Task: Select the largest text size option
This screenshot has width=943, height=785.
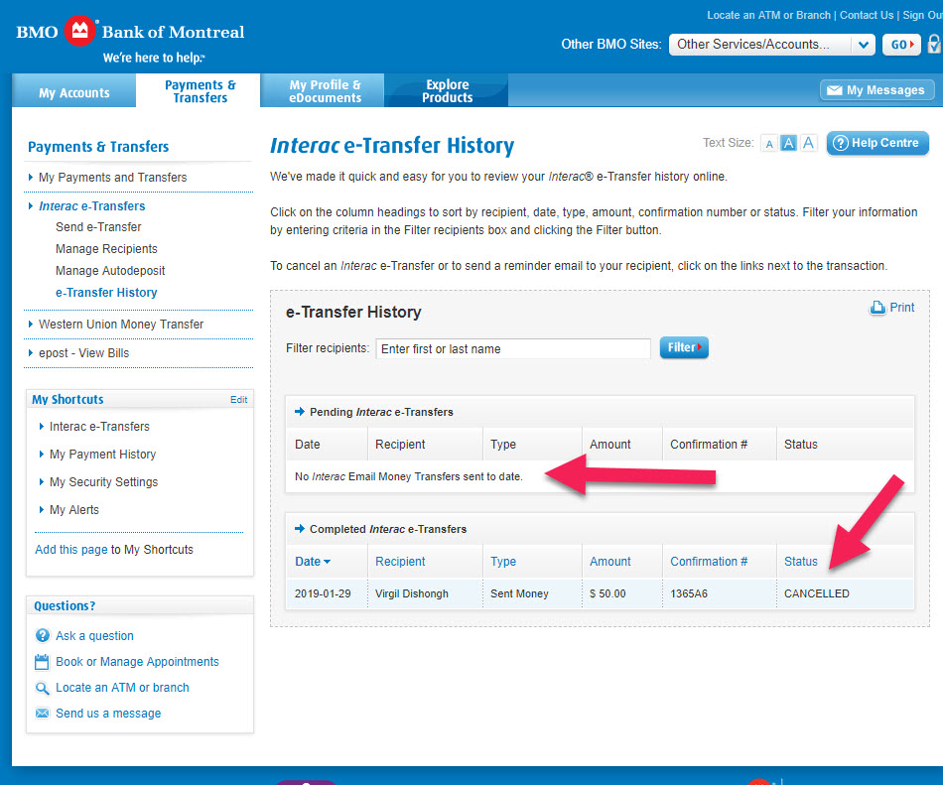Action: 809,144
